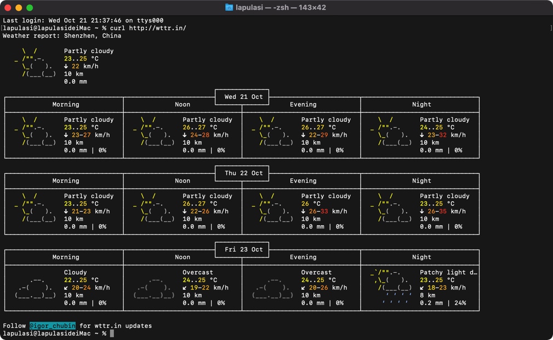Click the folder icon in the title bar
This screenshot has width=553, height=340.
(229, 8)
